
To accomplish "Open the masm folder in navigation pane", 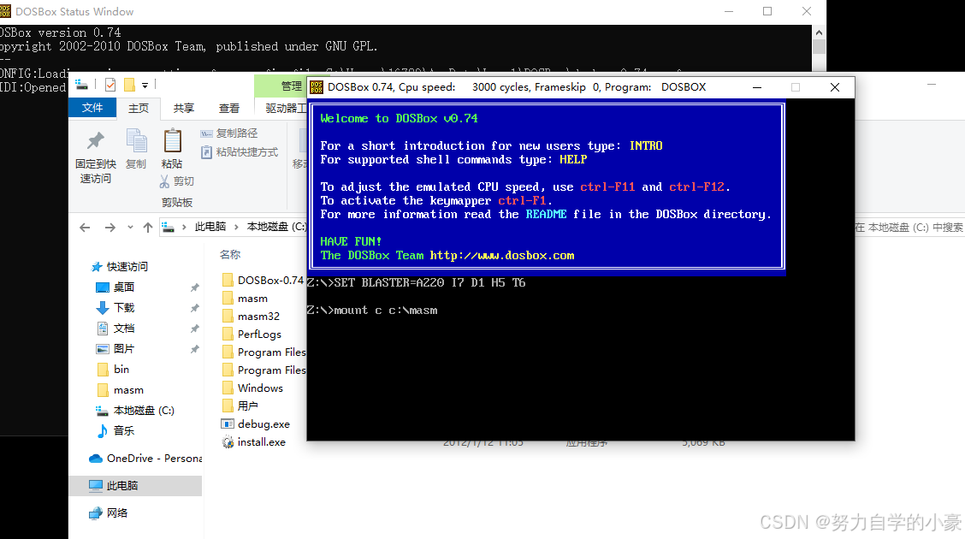I will click(120, 390).
